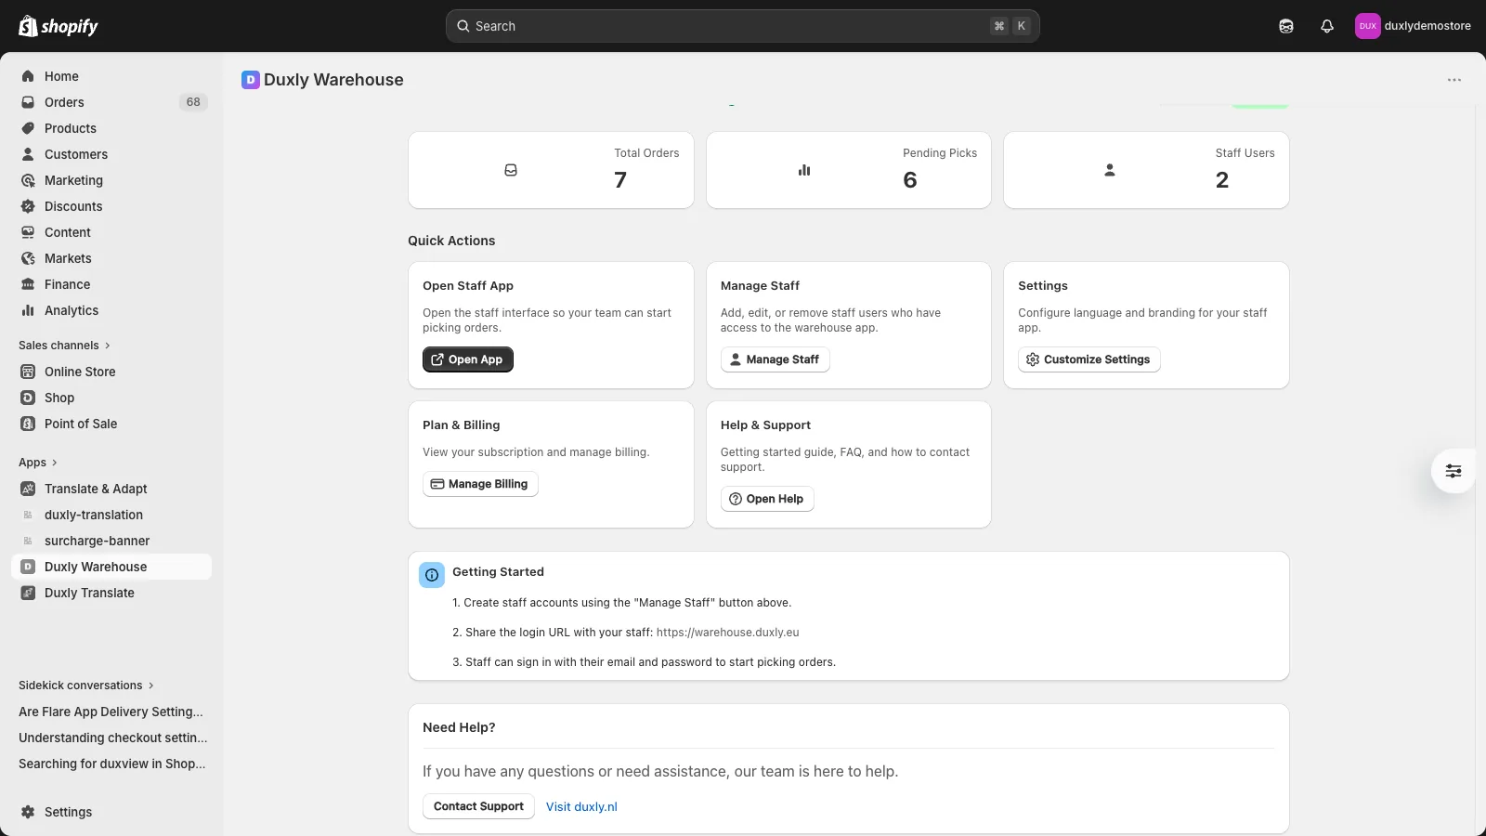Click the Staff Users value 2
The width and height of the screenshot is (1486, 836).
(x=1222, y=180)
